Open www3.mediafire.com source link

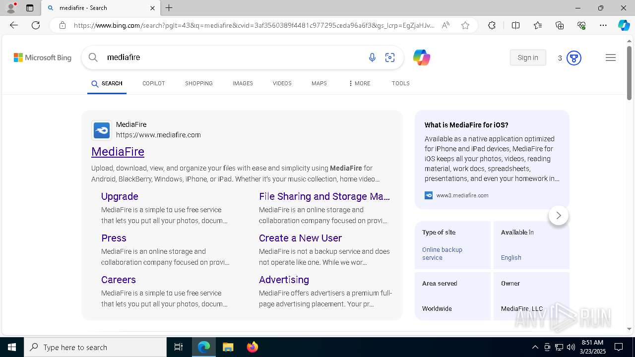(462, 195)
